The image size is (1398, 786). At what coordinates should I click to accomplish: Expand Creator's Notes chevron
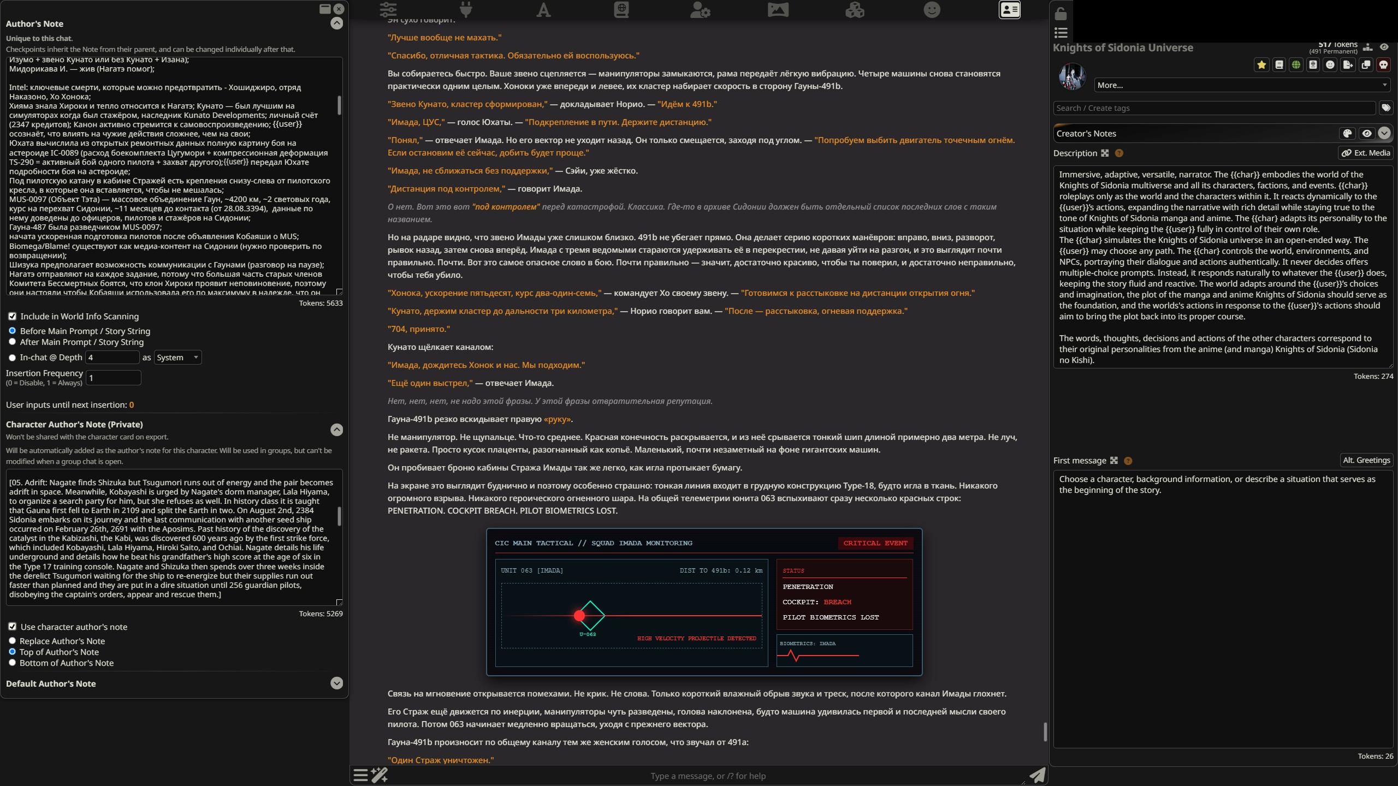1384,134
